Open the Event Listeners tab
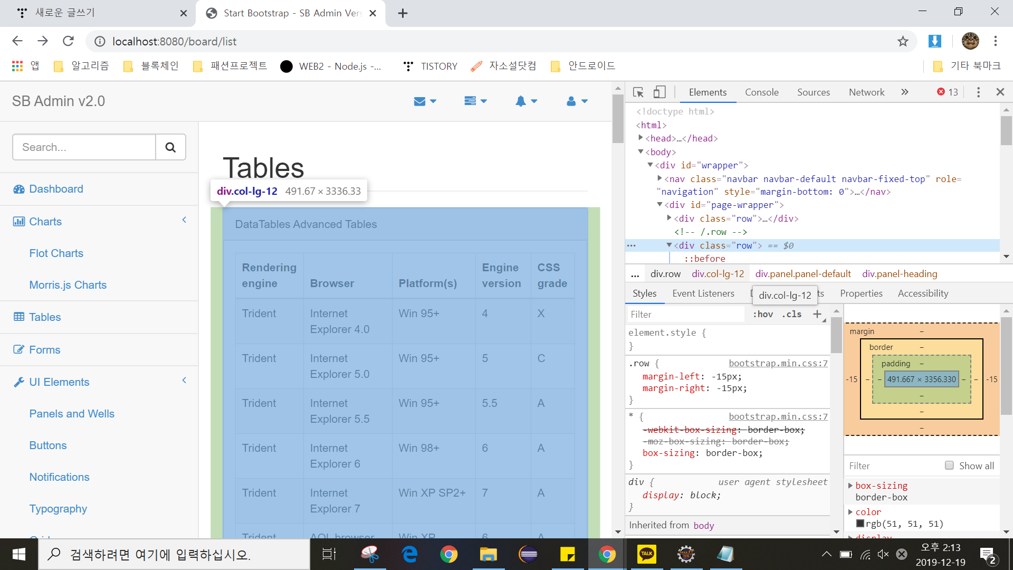 coord(703,293)
